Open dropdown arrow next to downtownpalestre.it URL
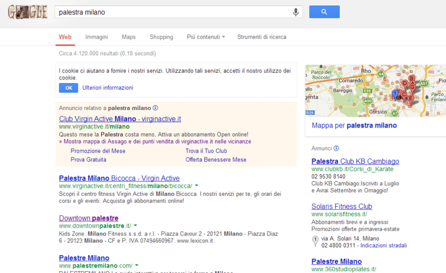The height and width of the screenshot is (273, 446). pyautogui.click(x=135, y=225)
